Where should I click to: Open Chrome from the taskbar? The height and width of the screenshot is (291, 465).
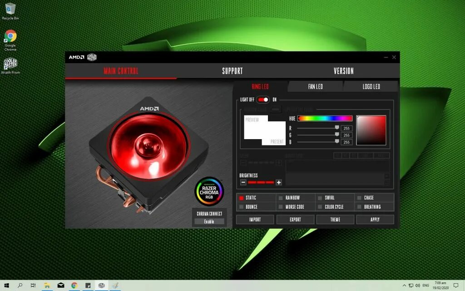pos(74,286)
